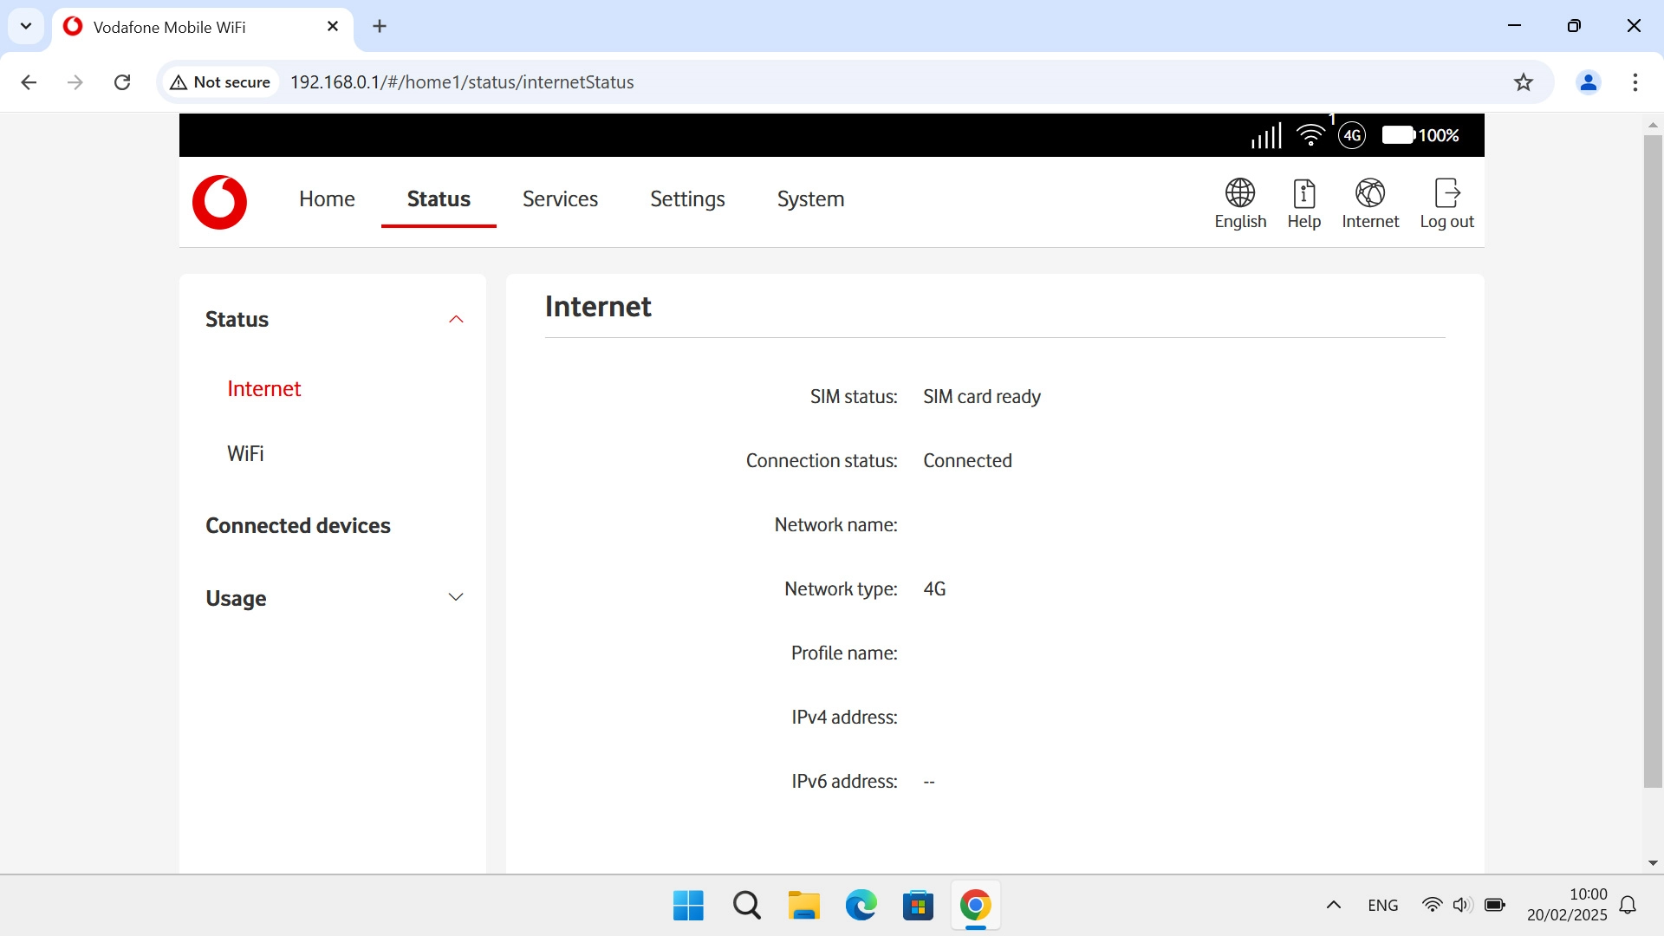Click the English language globe icon
The width and height of the screenshot is (1664, 936).
pos(1239,193)
